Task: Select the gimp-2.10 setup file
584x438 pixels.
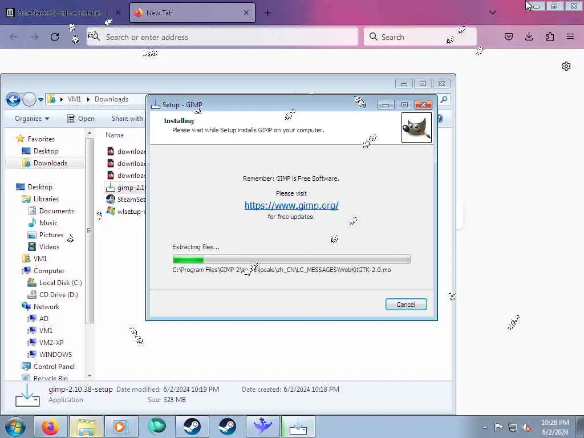Action: click(126, 187)
